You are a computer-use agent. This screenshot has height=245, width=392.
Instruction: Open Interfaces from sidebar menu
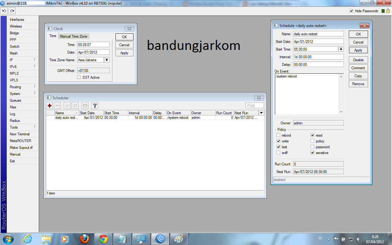tap(23, 20)
